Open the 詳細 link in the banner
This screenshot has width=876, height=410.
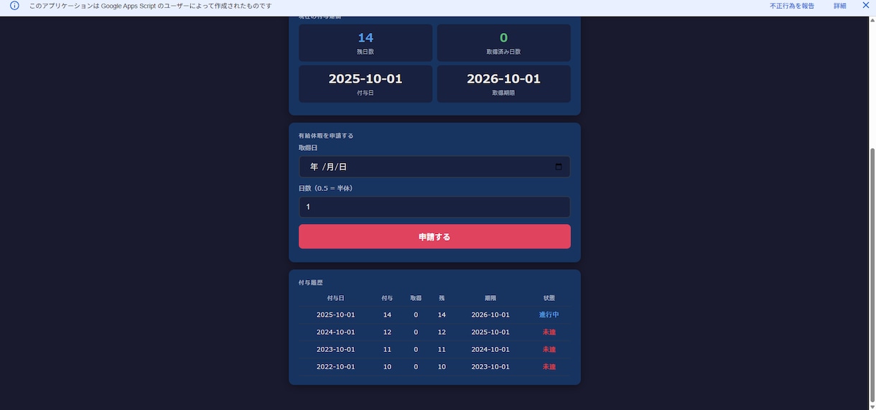coord(839,6)
